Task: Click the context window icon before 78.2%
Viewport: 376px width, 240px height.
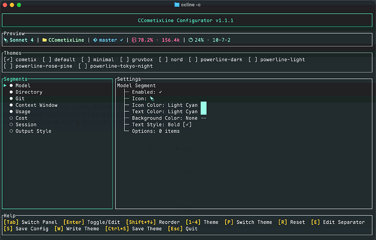Action: pos(134,40)
